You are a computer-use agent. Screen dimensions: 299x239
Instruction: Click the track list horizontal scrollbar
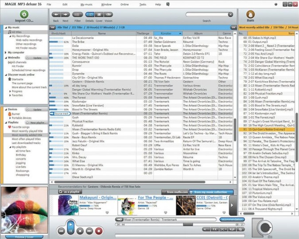point(130,182)
